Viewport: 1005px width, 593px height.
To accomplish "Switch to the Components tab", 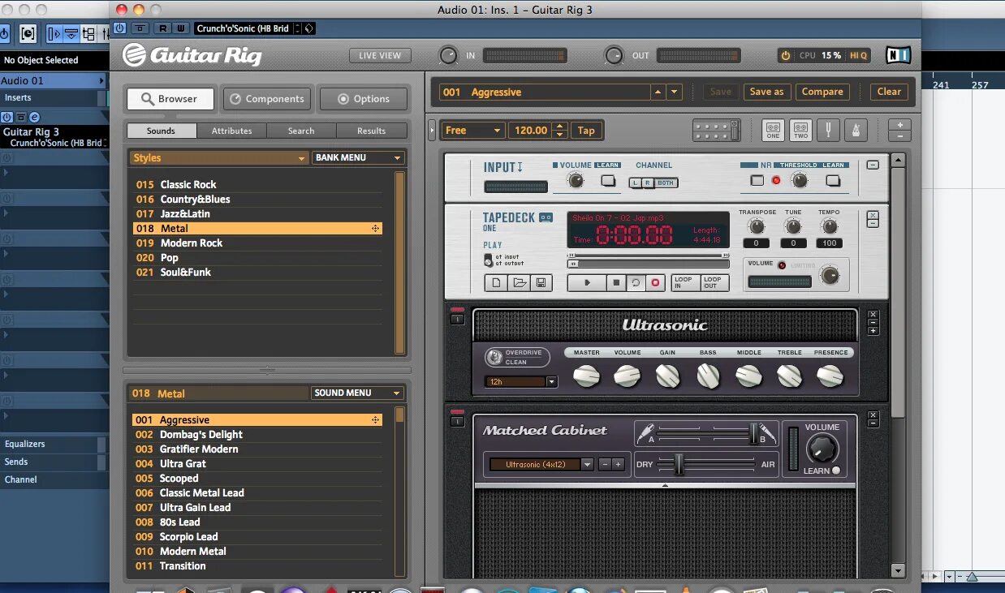I will pyautogui.click(x=267, y=99).
